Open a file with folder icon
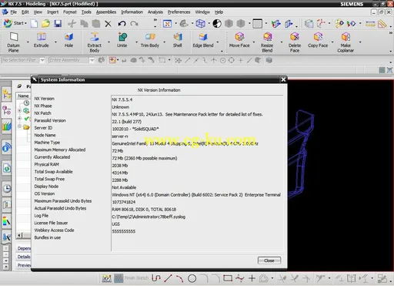Image resolution: width=394 pixels, height=286 pixels. pos(45,24)
